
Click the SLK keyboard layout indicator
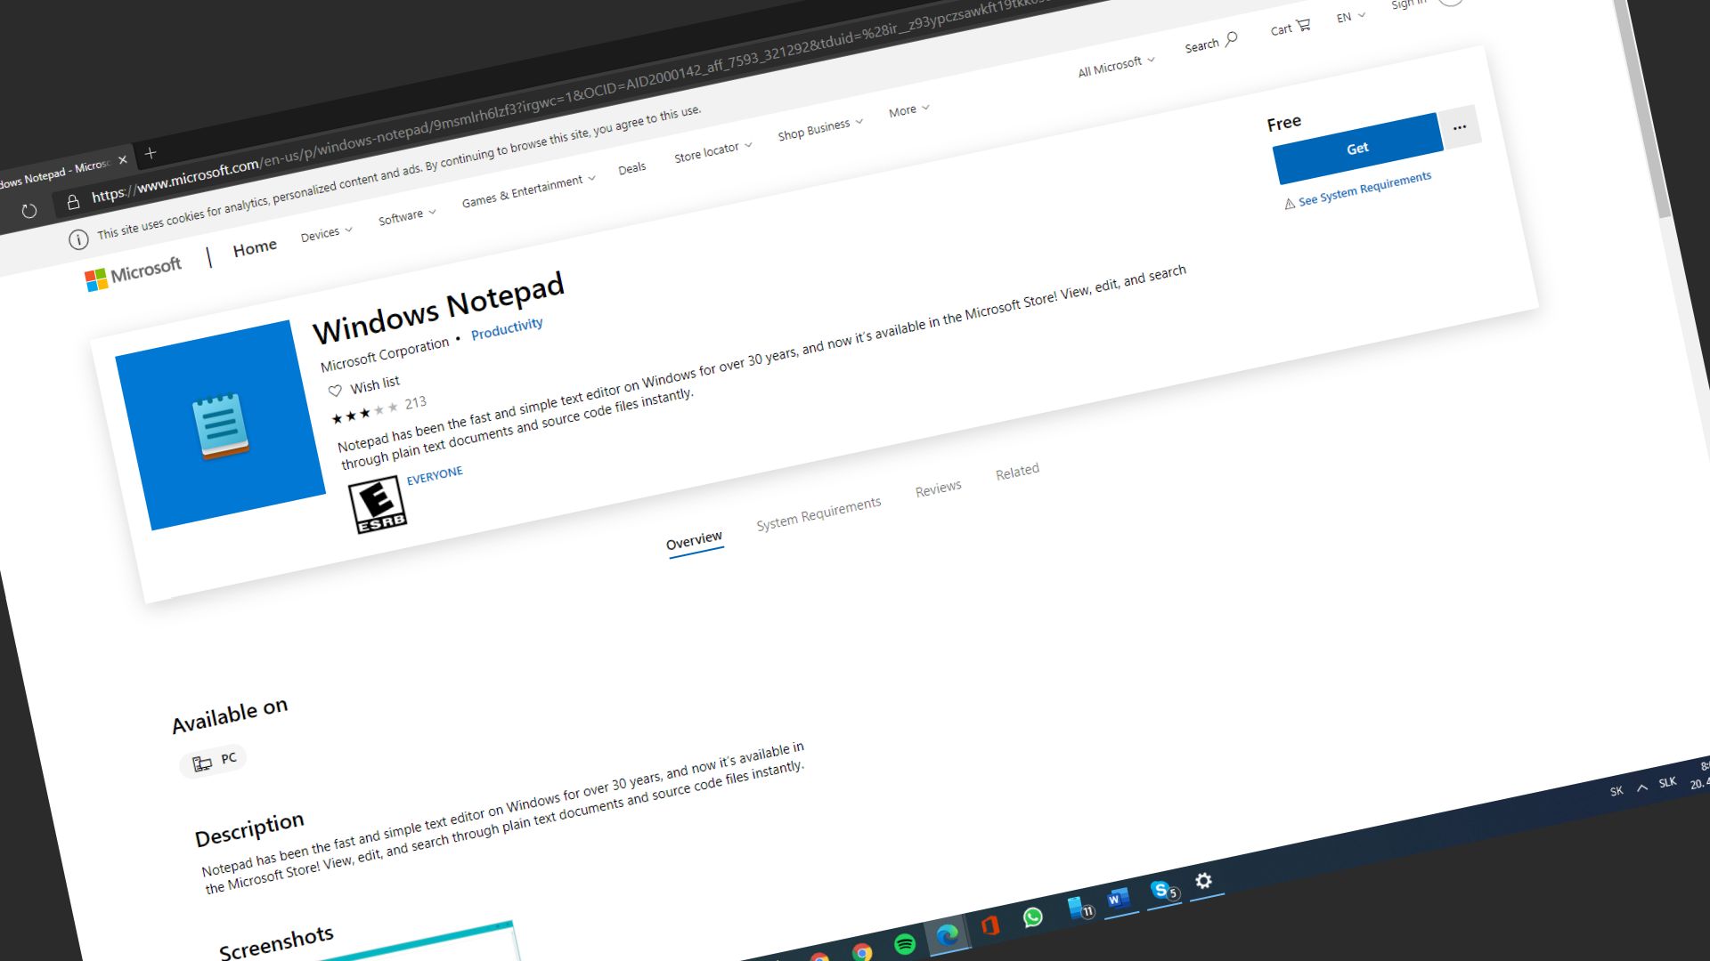coord(1667,783)
